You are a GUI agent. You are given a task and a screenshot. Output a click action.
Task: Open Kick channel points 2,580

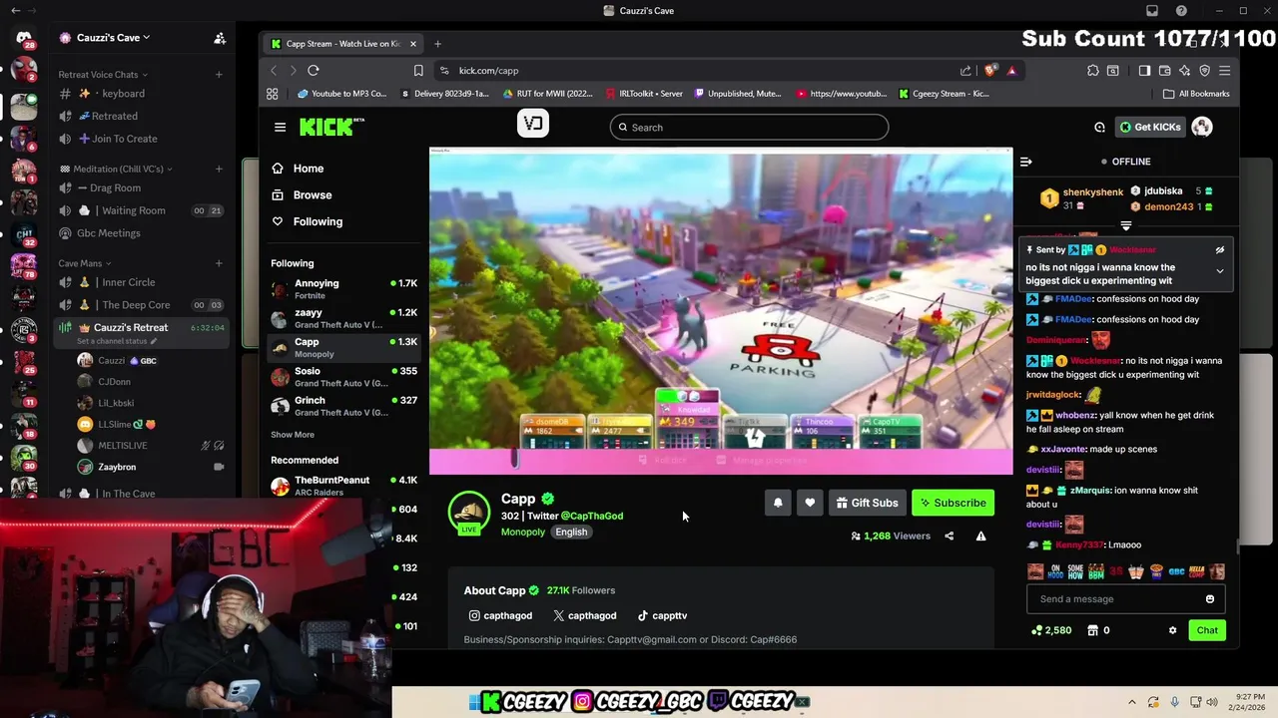click(1051, 630)
